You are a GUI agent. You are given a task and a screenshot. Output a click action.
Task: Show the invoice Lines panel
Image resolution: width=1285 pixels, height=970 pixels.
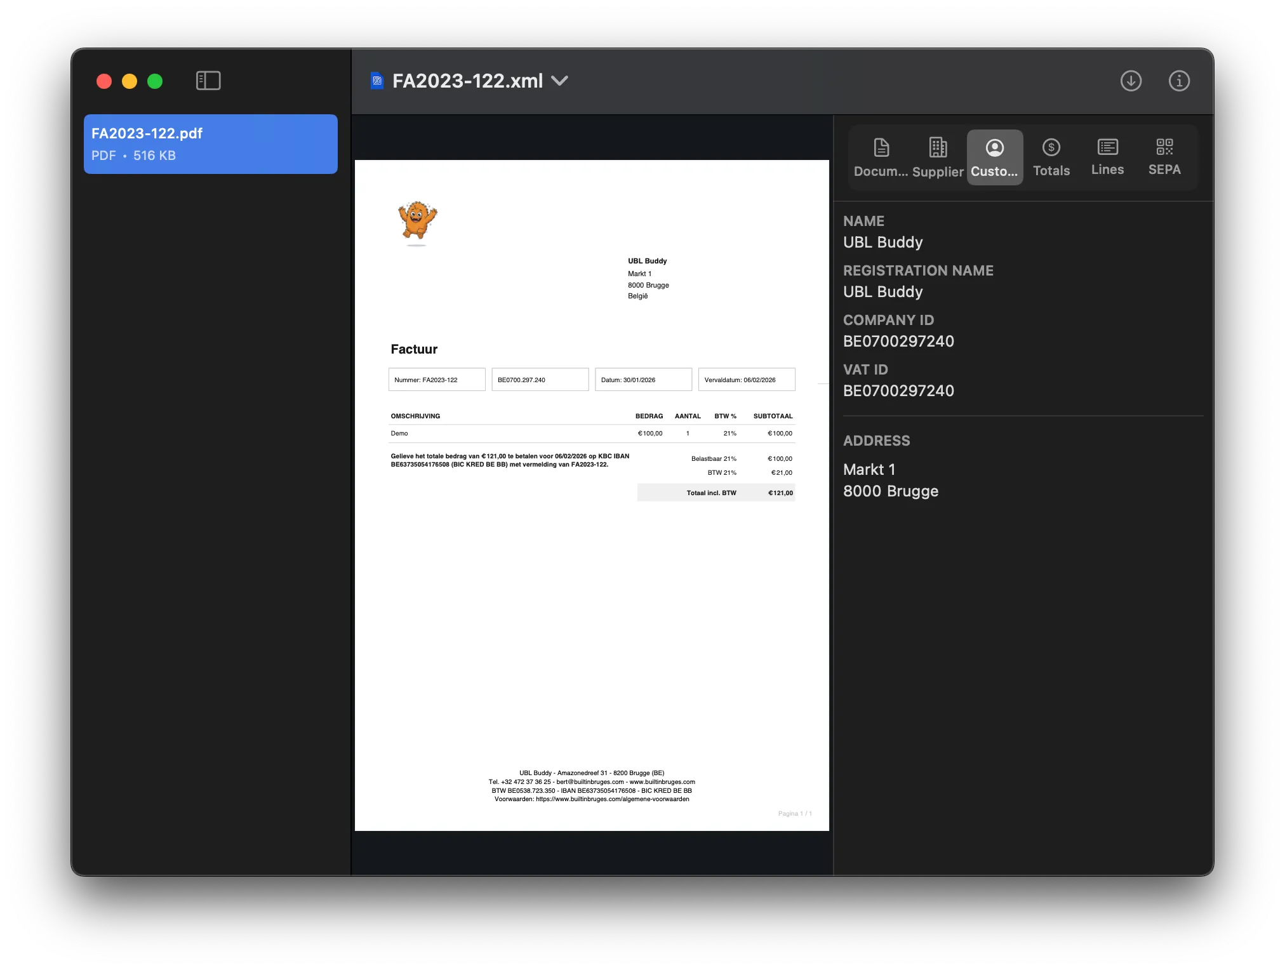(x=1107, y=157)
